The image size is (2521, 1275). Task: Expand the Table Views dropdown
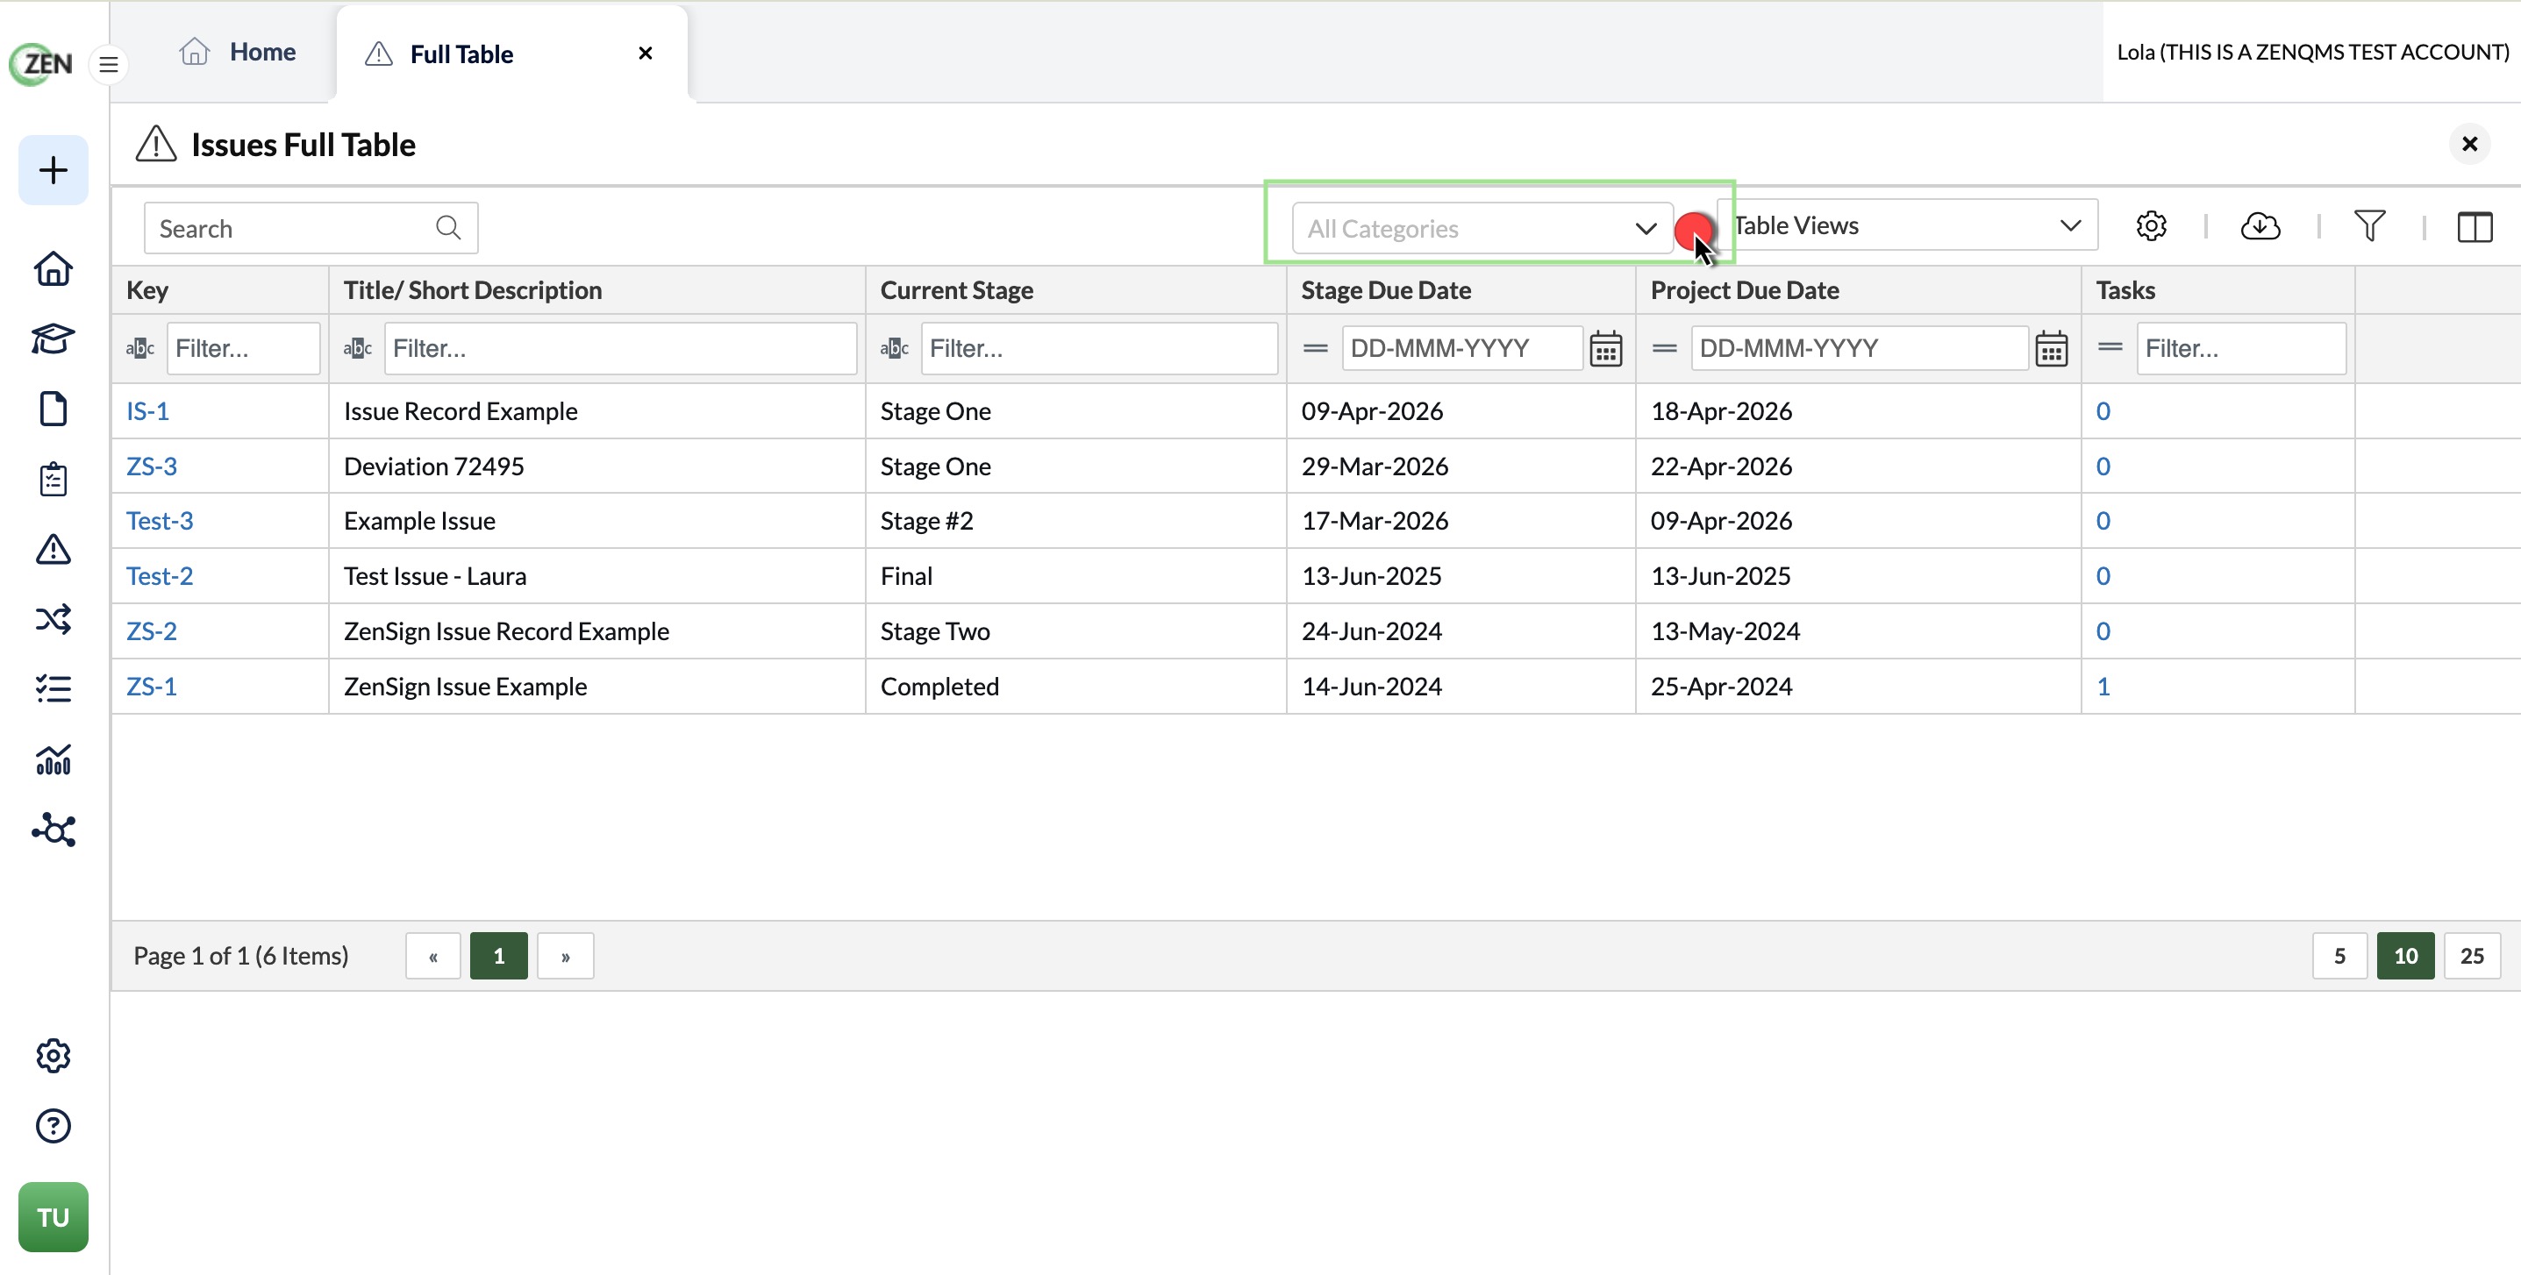(1907, 225)
